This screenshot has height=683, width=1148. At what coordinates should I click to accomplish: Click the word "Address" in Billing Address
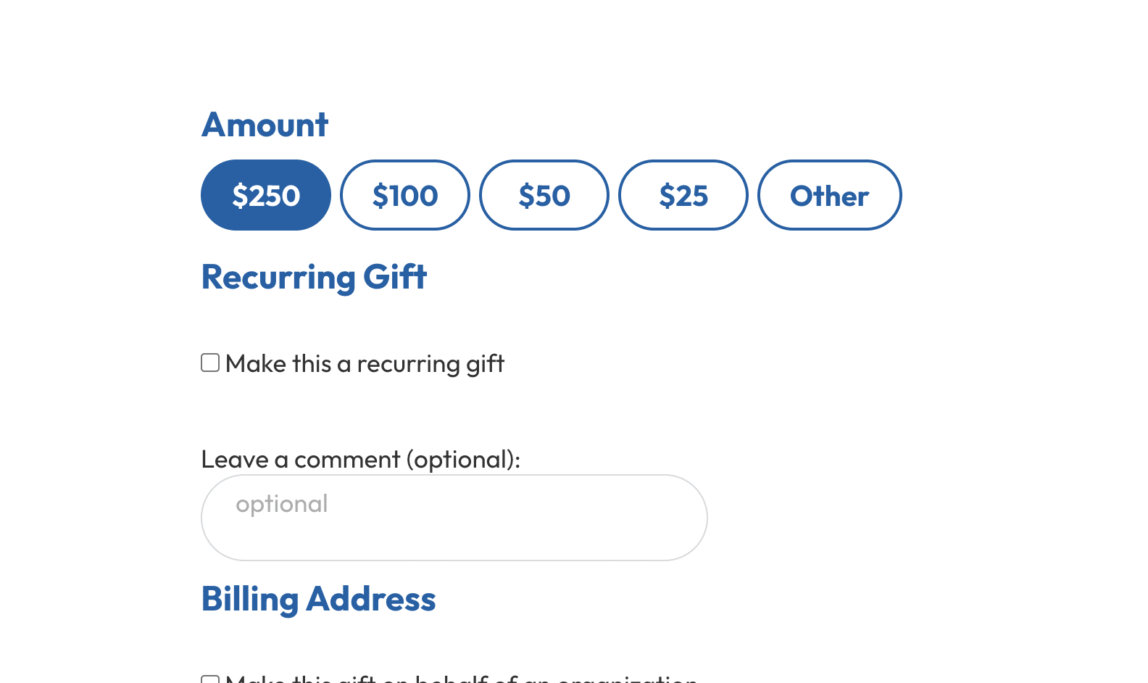[x=371, y=599]
